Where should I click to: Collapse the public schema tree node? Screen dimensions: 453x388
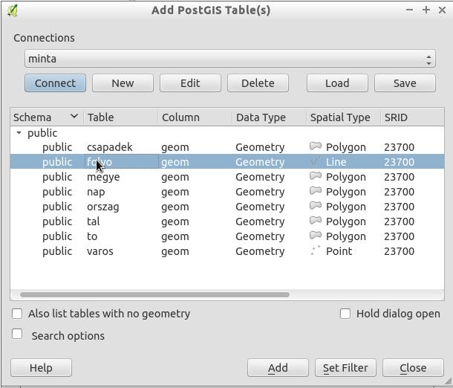19,133
